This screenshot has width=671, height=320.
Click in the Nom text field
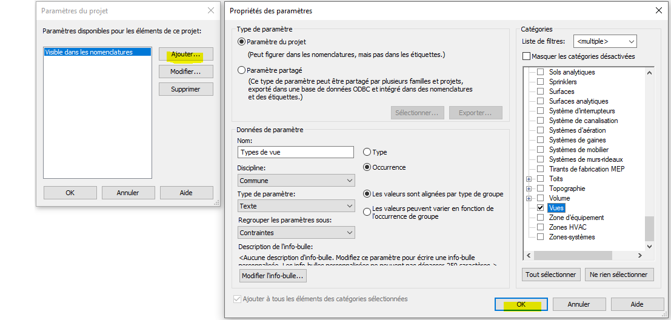coord(295,153)
